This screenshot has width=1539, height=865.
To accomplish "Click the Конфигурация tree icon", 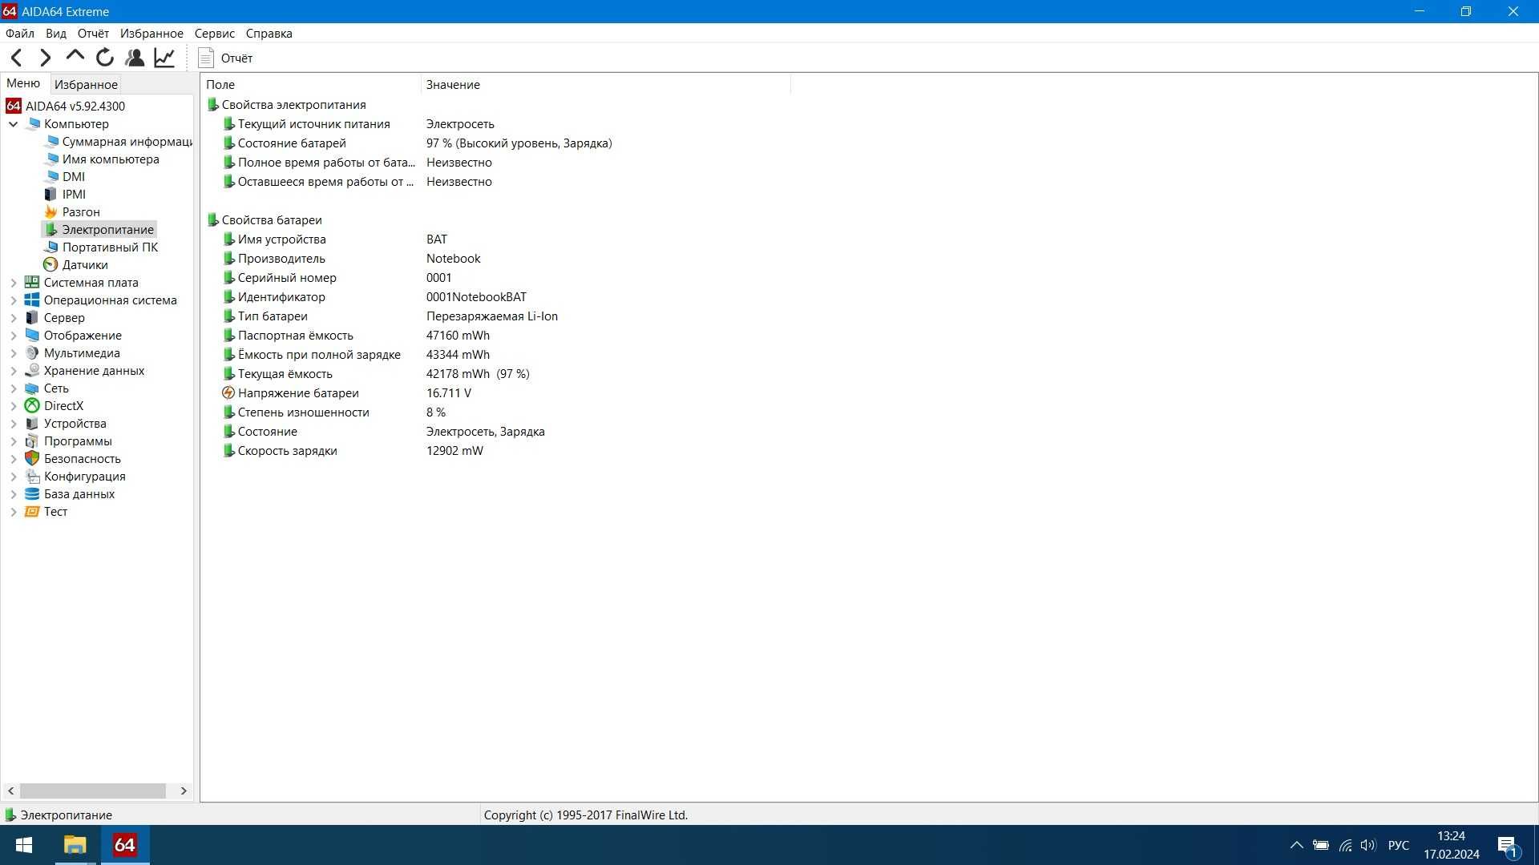I will tap(32, 477).
